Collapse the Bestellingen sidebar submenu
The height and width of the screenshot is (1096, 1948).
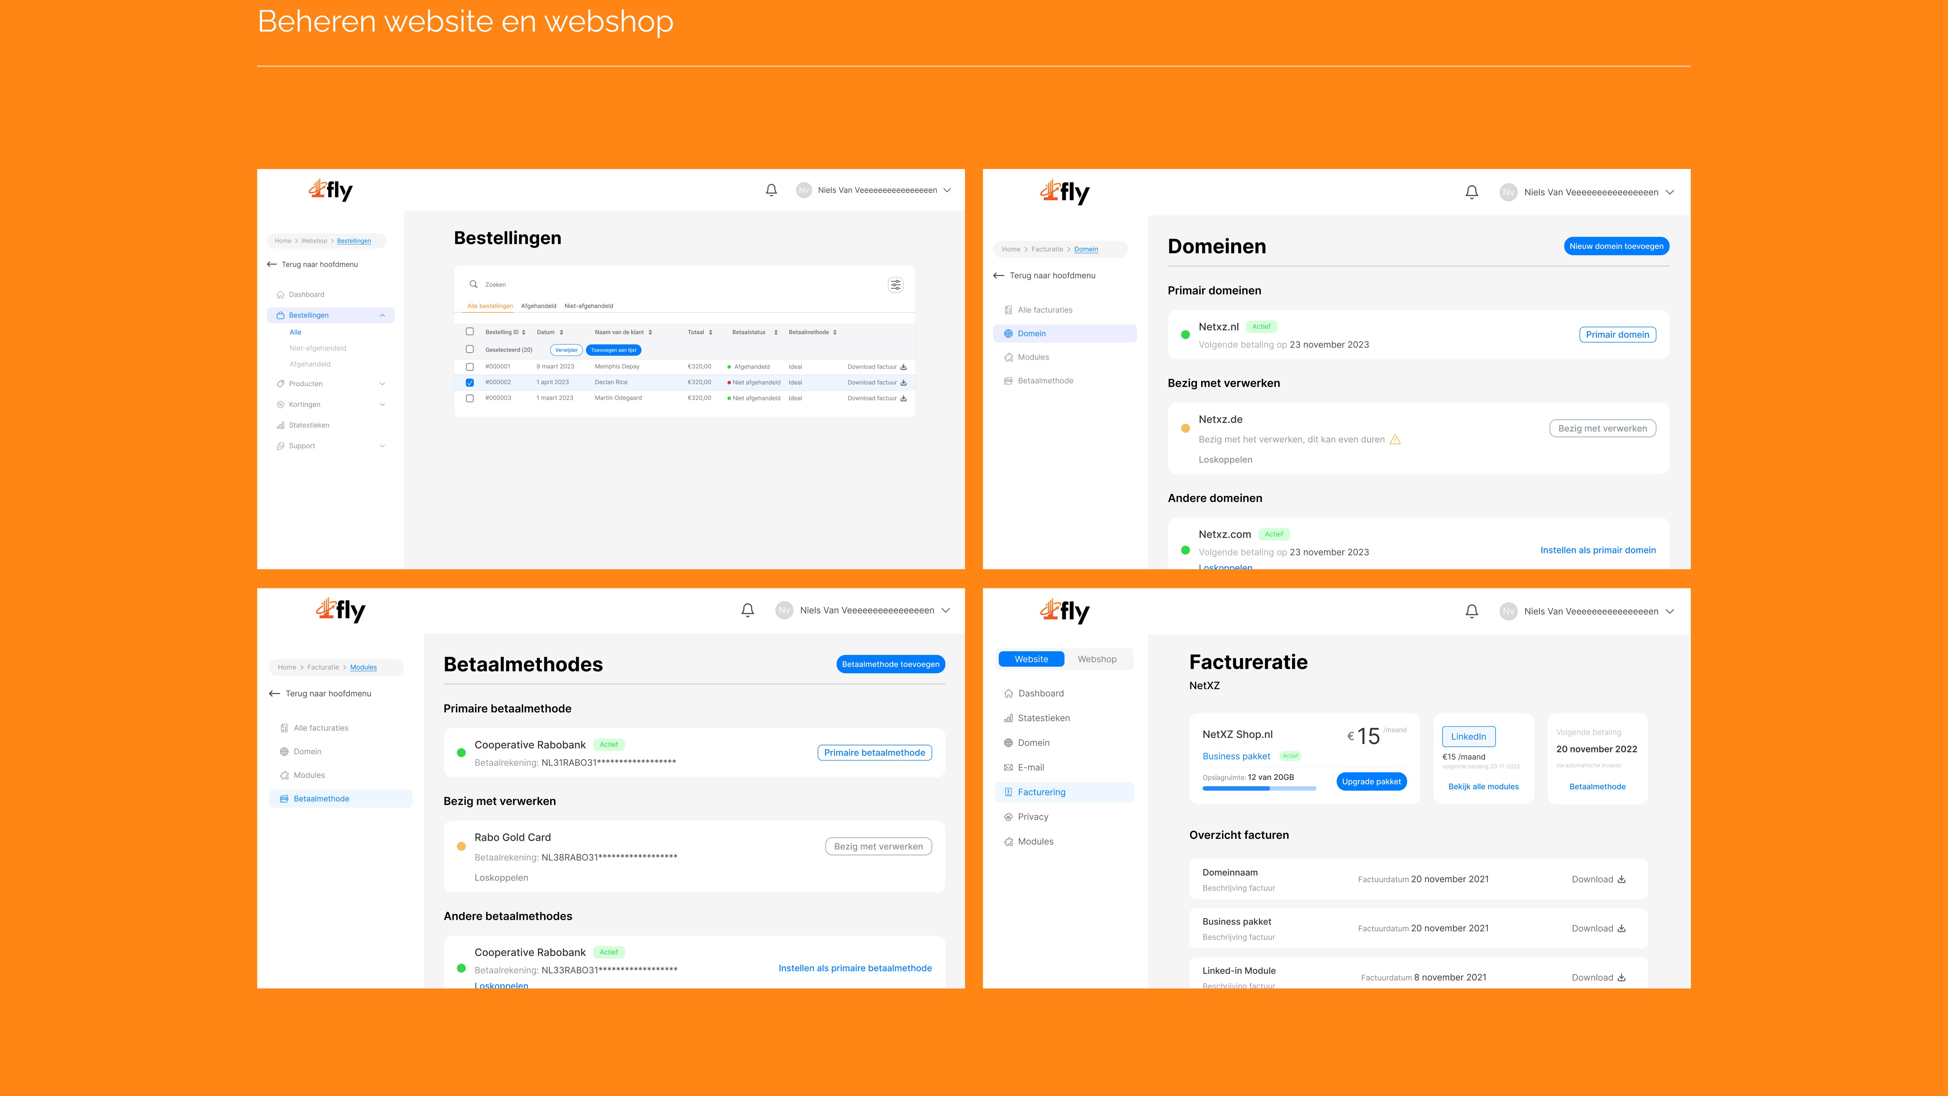tap(382, 315)
